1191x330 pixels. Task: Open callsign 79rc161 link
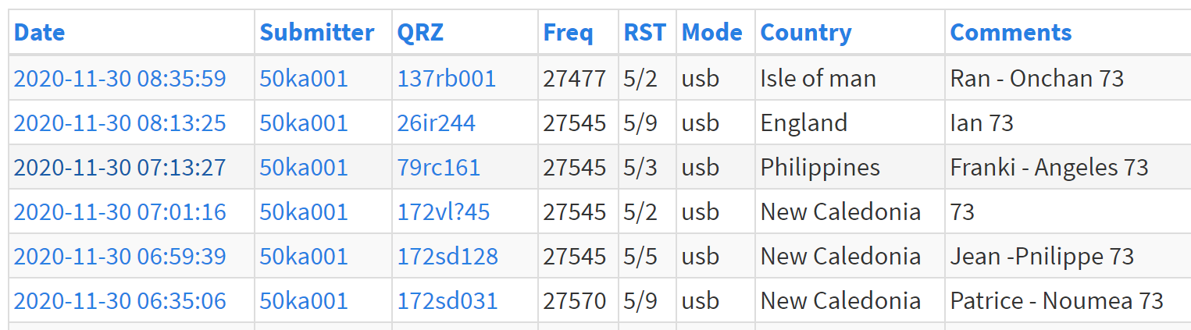coord(439,167)
